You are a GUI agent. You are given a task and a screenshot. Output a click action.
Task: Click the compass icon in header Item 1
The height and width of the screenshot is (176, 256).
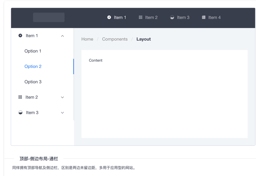(109, 17)
